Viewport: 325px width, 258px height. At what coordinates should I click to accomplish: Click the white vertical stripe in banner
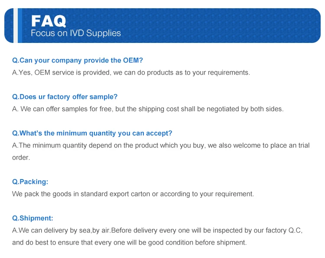tap(15, 25)
